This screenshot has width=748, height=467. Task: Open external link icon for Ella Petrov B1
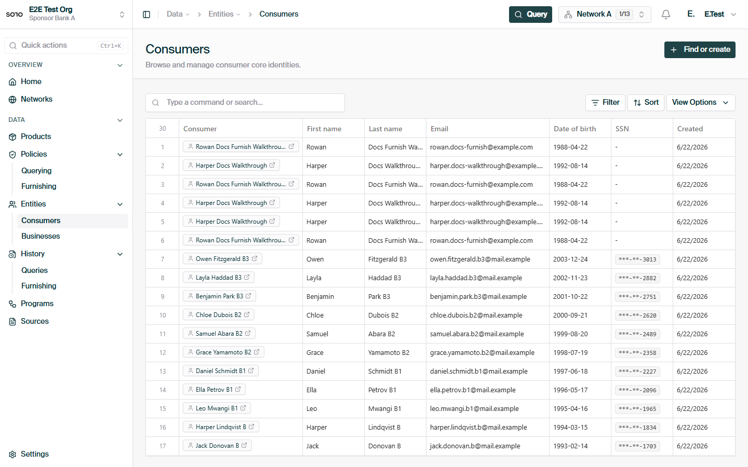pyautogui.click(x=238, y=389)
